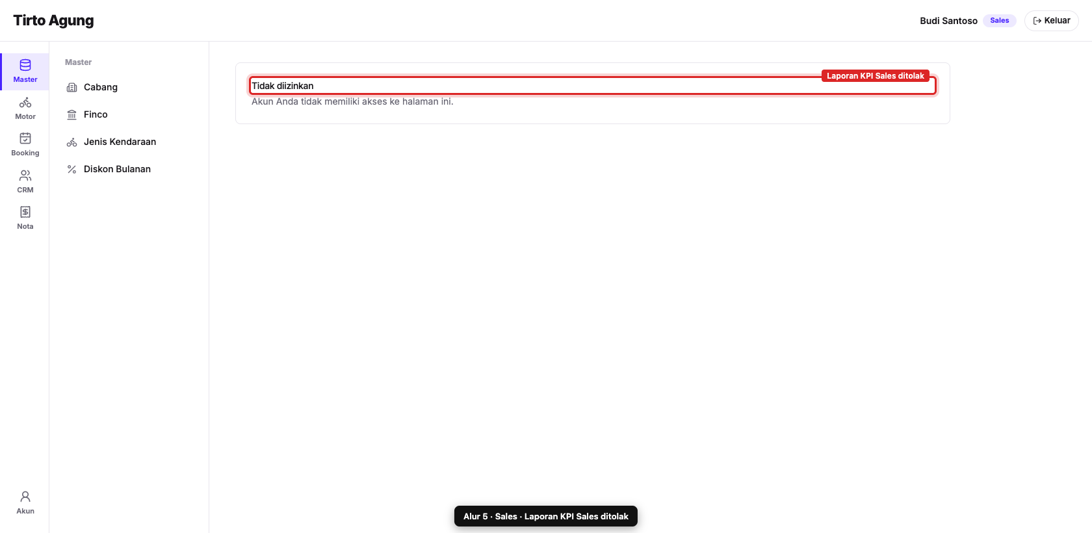Open the CRM people icon

(25, 175)
